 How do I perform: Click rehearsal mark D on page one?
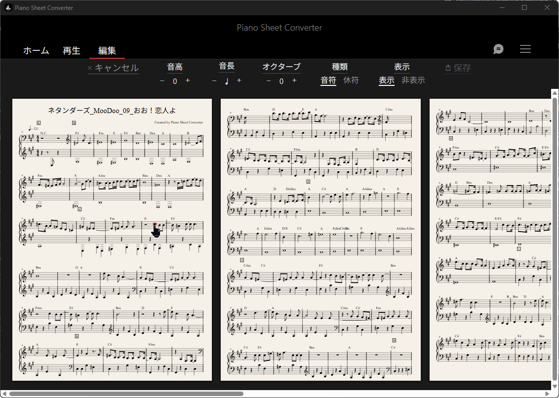point(77,336)
